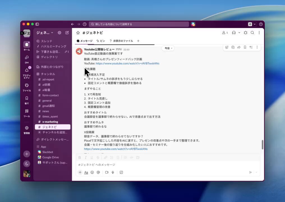285x202 pixels.
Task: Click the message list scrollbar
Action: pos(263,144)
